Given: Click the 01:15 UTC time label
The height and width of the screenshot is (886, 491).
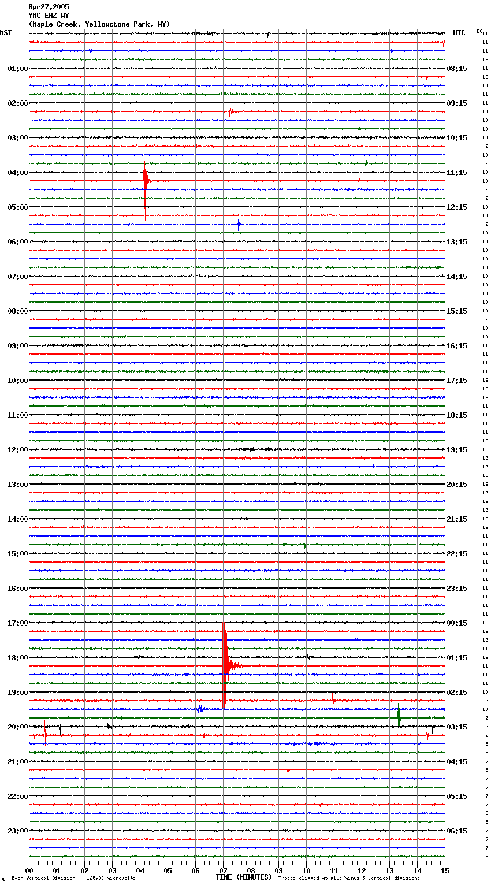Looking at the screenshot, I should 457,658.
